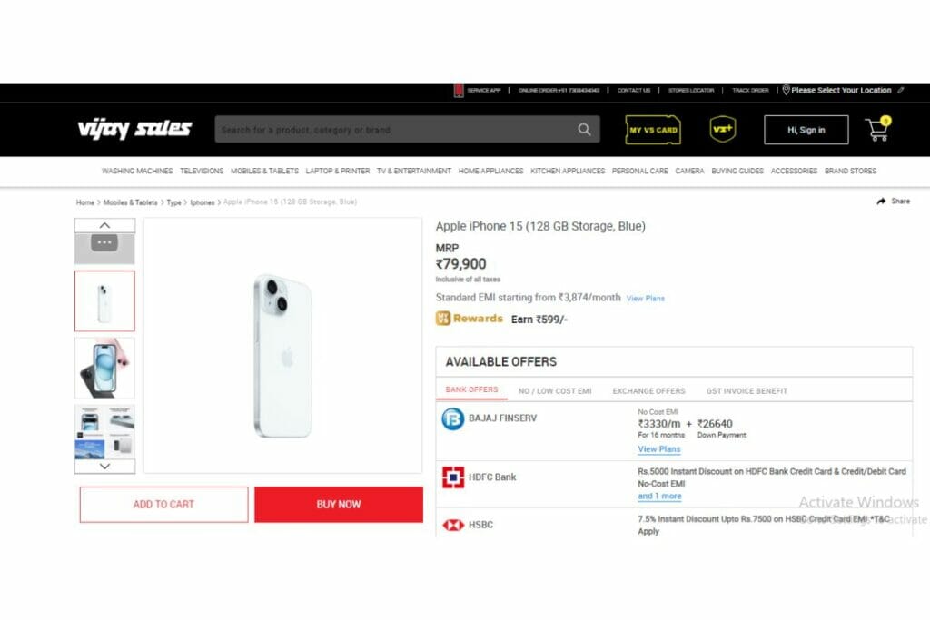Click the Share arrow icon

(x=881, y=202)
